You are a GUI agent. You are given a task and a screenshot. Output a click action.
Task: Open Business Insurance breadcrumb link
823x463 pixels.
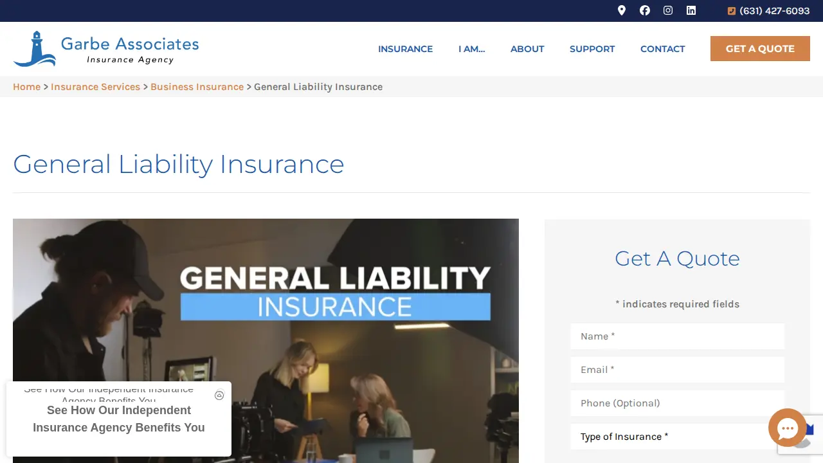(197, 87)
